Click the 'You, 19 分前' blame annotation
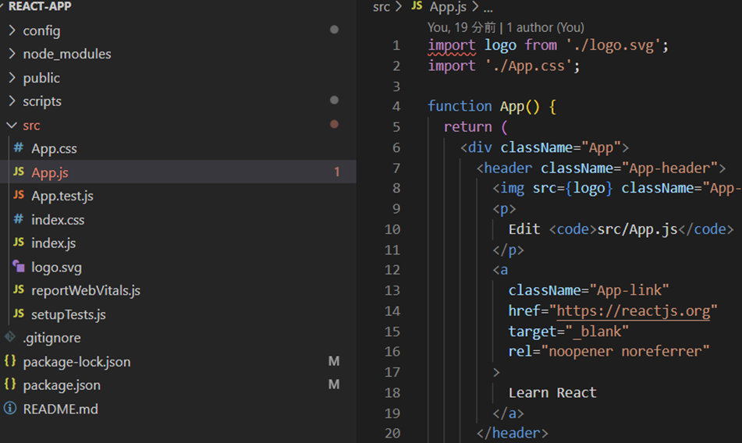742x443 pixels. [461, 27]
